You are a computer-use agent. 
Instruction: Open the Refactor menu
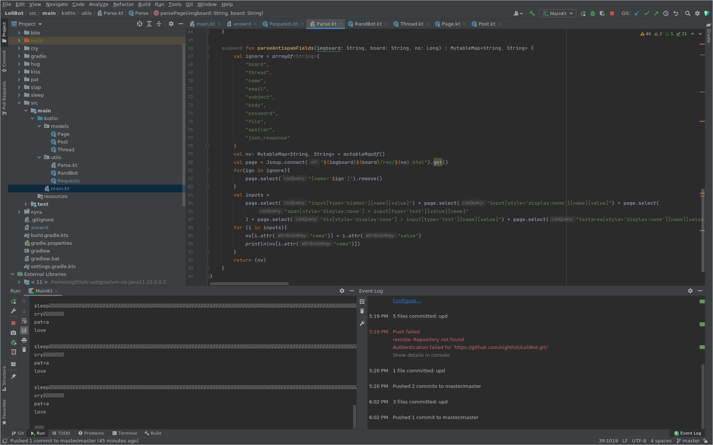click(x=123, y=4)
